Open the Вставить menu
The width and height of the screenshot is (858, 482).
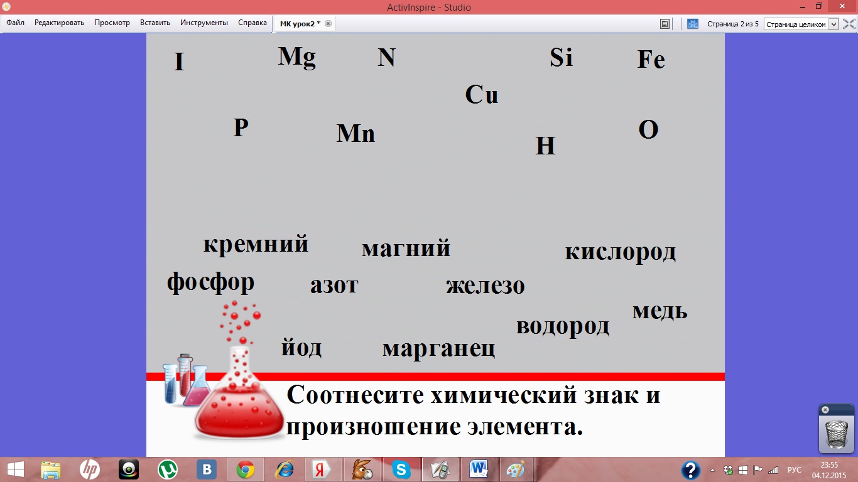(155, 23)
